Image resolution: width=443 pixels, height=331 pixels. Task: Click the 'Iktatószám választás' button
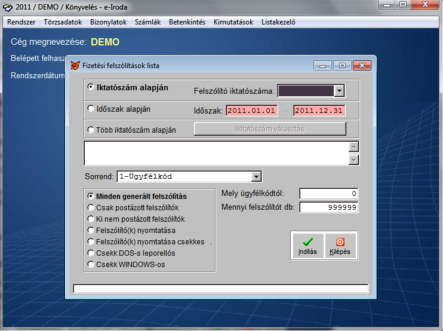coord(270,129)
